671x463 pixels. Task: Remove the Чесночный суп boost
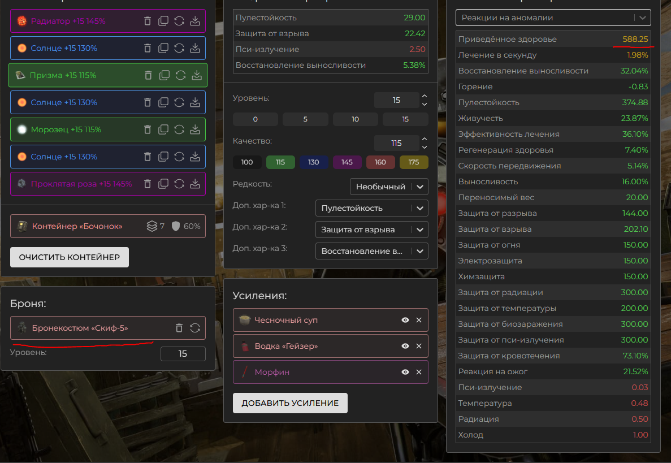[419, 320]
